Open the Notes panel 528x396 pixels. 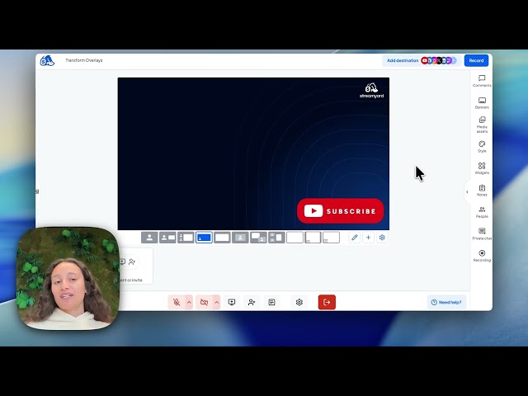pos(482,191)
